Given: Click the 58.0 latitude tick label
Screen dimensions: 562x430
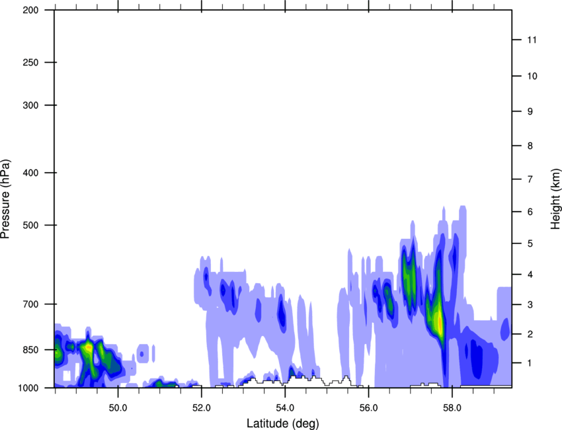Looking at the screenshot, I should 452,408.
